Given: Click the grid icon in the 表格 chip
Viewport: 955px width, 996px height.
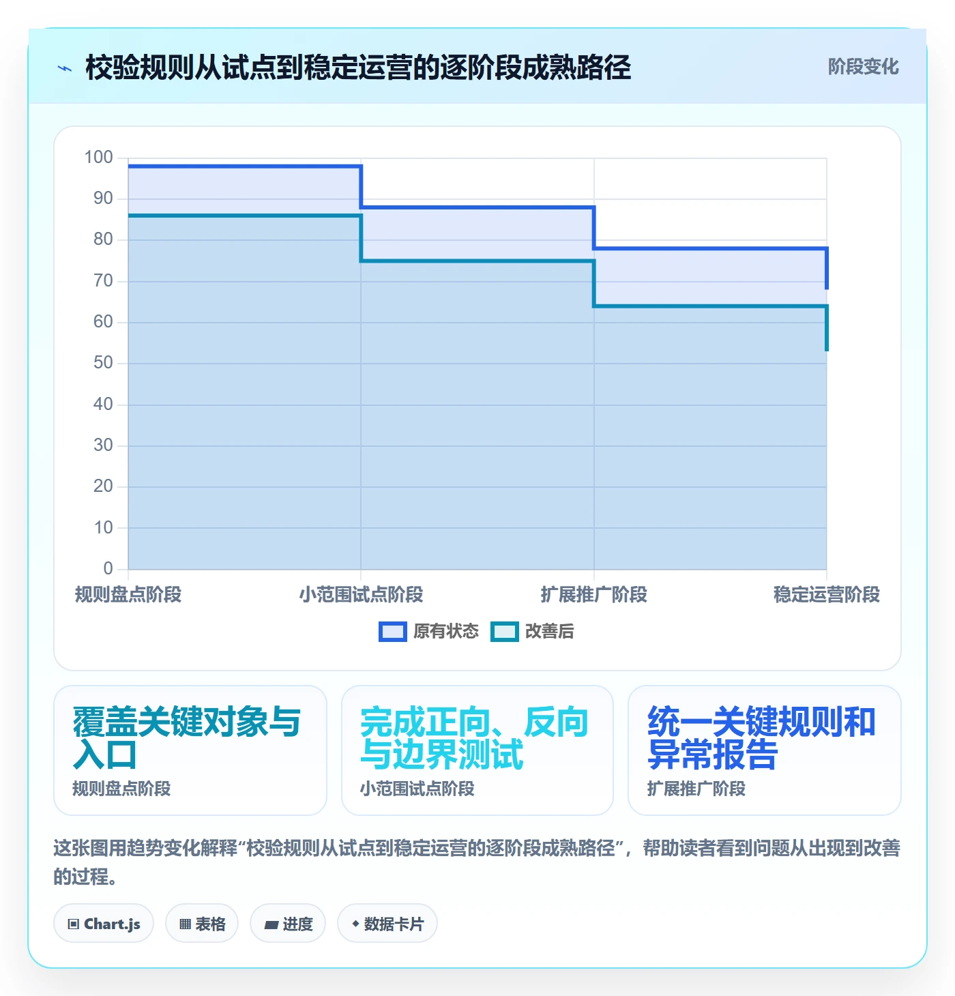Looking at the screenshot, I should click(186, 924).
